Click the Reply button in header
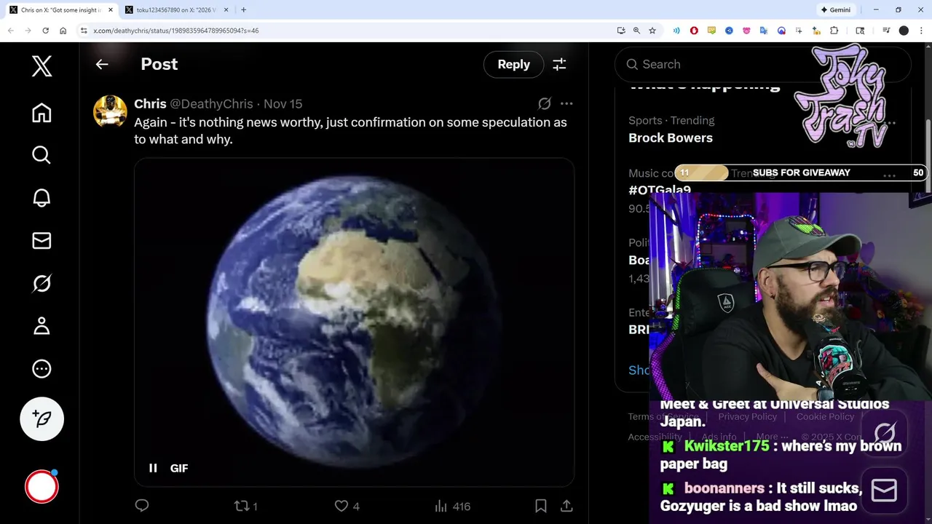 pos(513,64)
